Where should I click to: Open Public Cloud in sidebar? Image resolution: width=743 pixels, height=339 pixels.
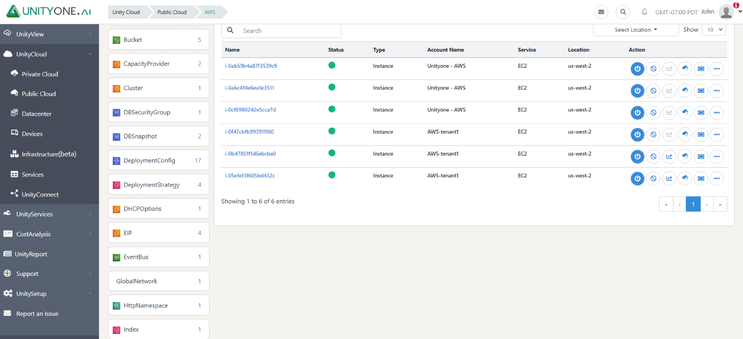39,94
